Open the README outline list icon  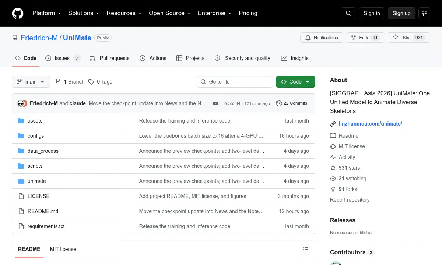point(305,249)
